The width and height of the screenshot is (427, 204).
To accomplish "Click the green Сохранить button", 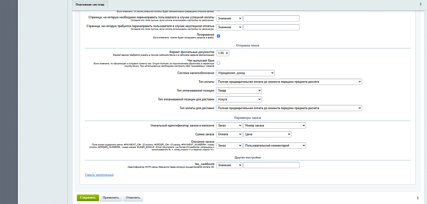I will (x=88, y=198).
